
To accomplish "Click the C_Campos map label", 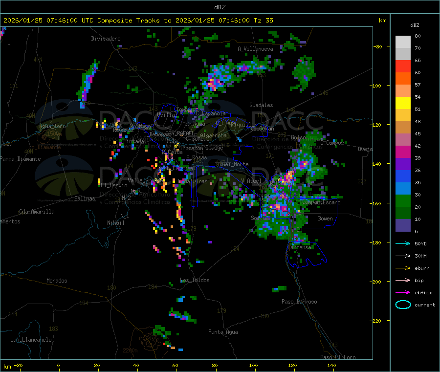I will (x=332, y=143).
